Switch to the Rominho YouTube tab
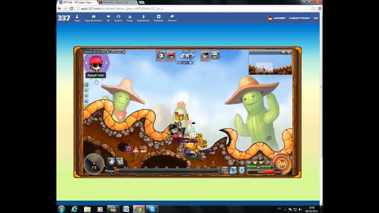The image size is (379, 213). [117, 2]
